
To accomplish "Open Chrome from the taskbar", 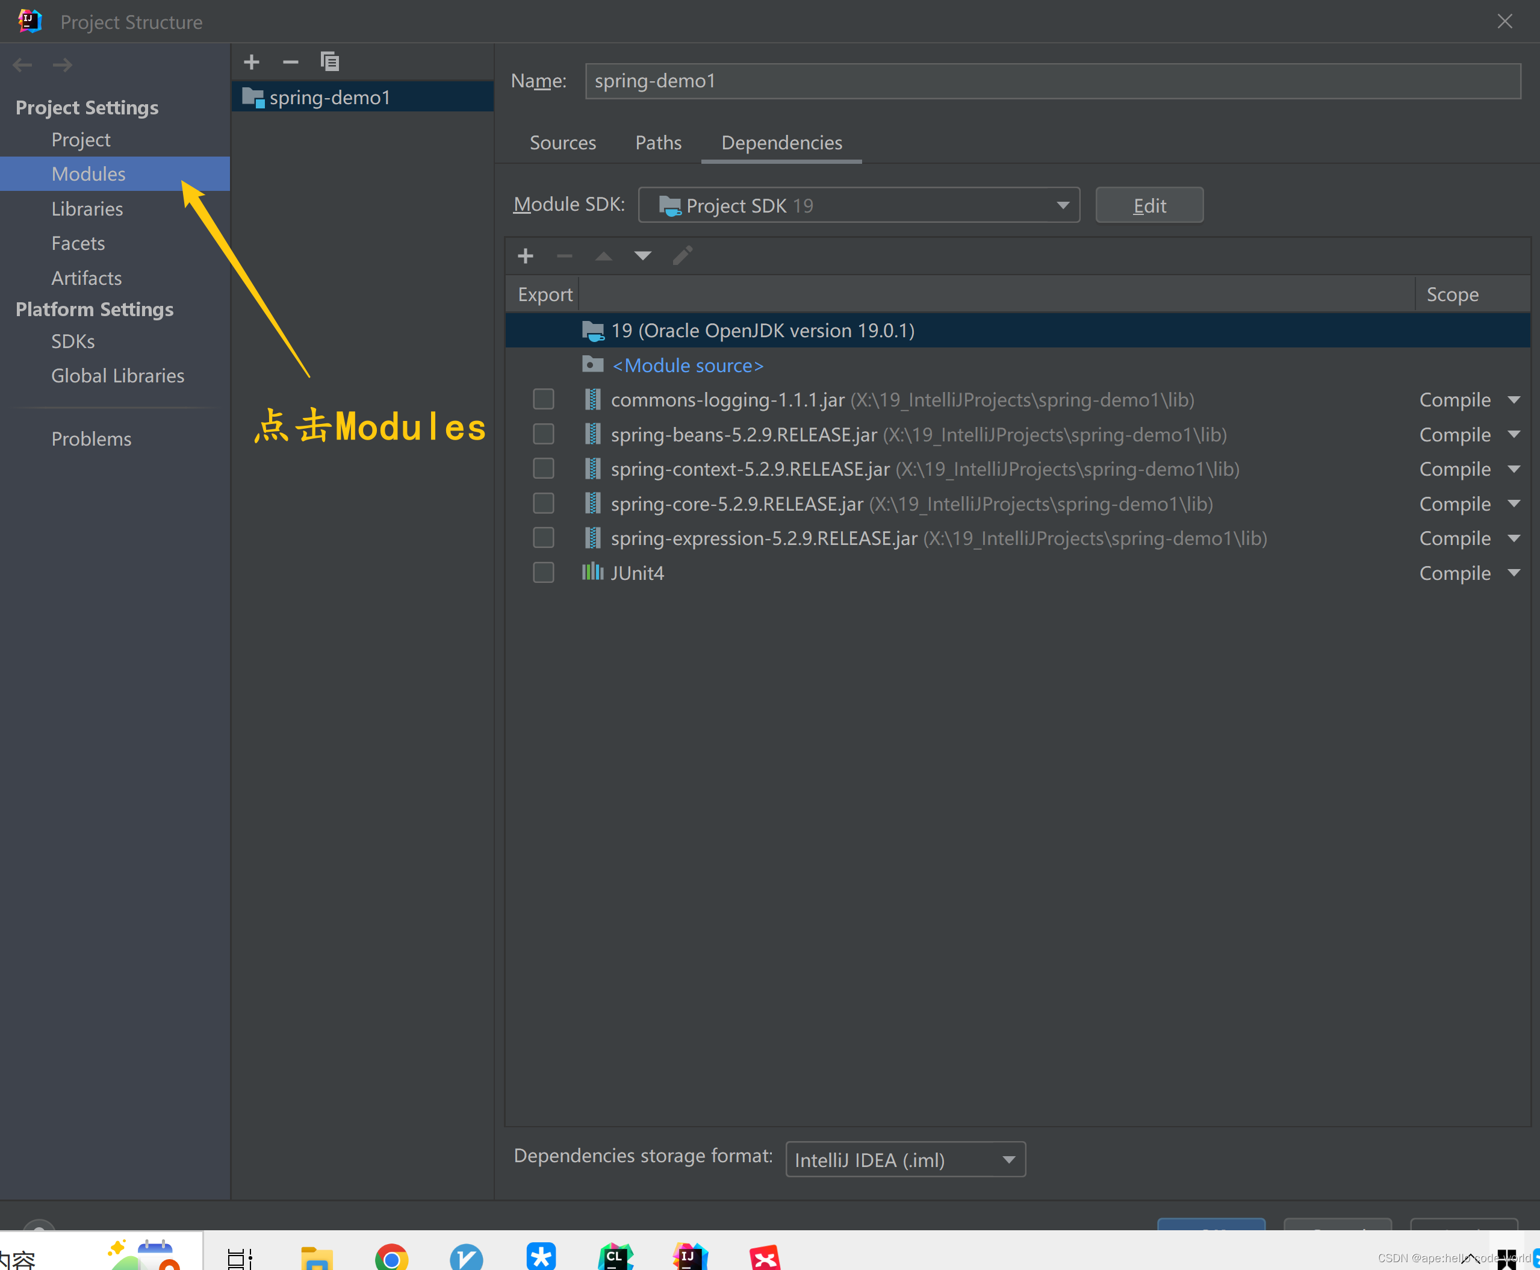I will pyautogui.click(x=391, y=1257).
